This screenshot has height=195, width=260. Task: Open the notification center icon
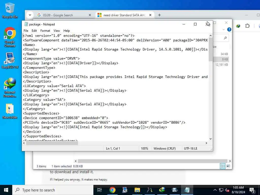pyautogui.click(x=252, y=190)
